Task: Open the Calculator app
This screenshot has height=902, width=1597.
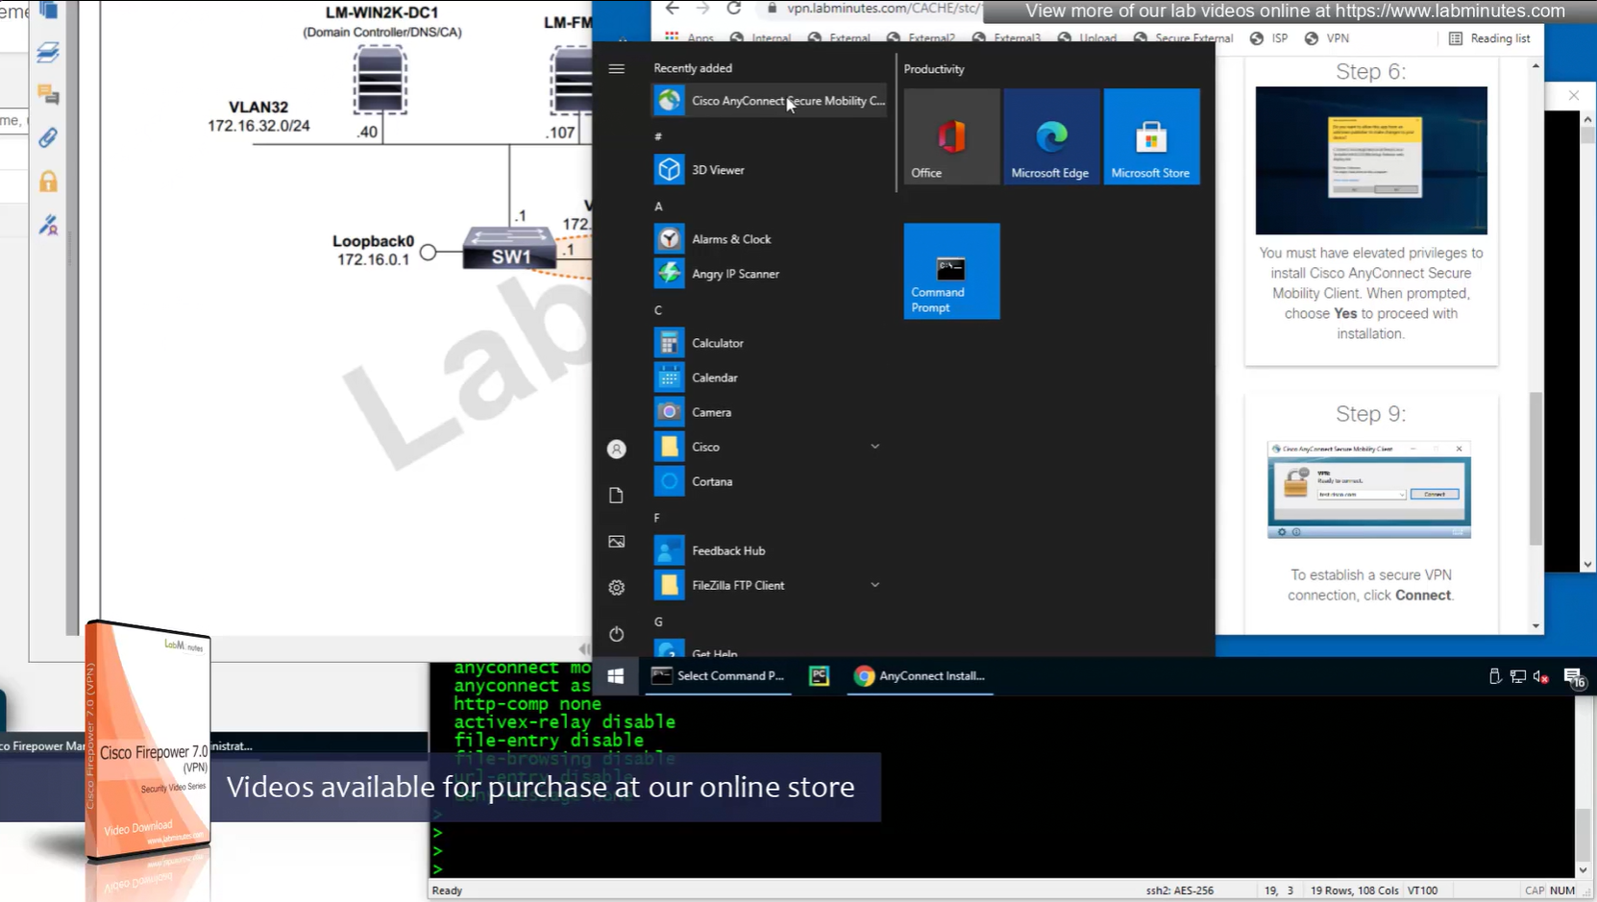Action: pos(717,343)
